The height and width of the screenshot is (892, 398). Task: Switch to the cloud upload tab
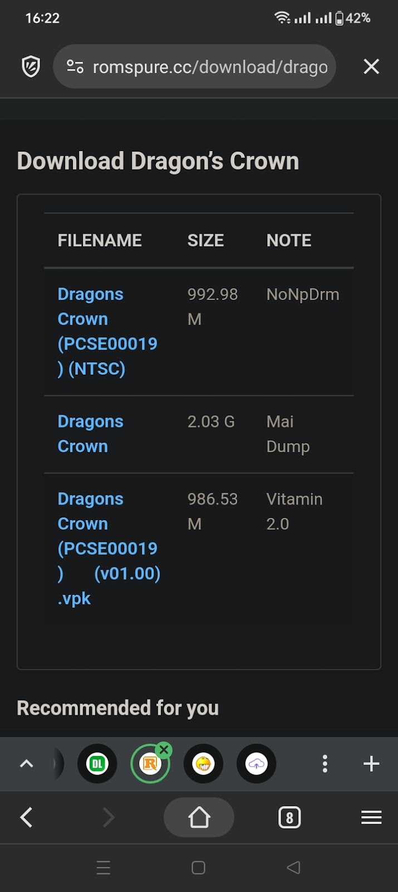(x=256, y=764)
